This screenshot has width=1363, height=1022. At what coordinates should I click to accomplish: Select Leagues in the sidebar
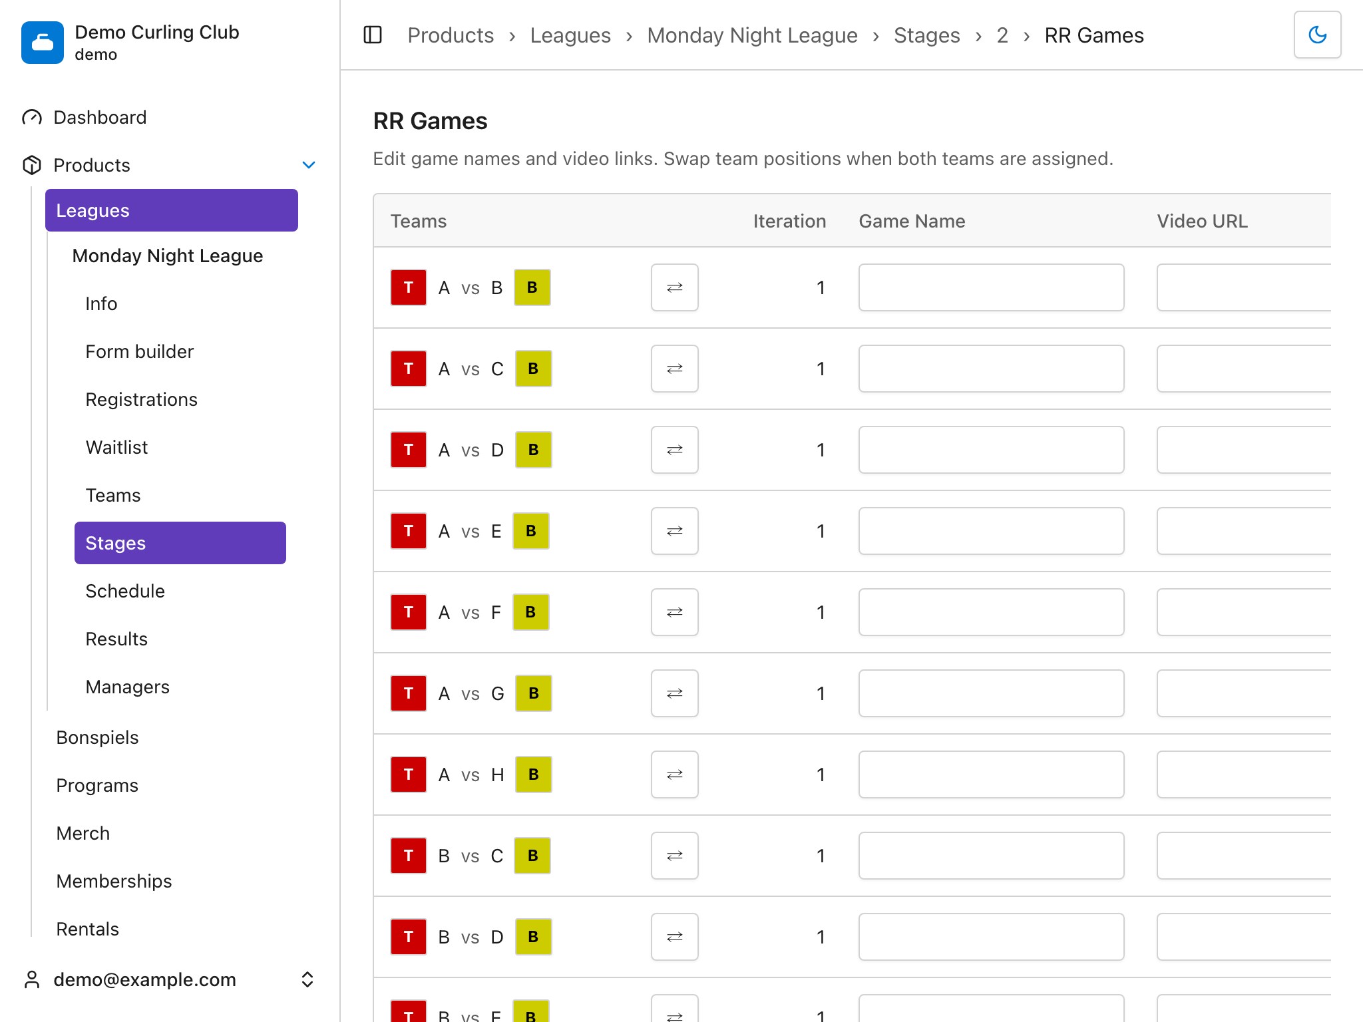(172, 210)
